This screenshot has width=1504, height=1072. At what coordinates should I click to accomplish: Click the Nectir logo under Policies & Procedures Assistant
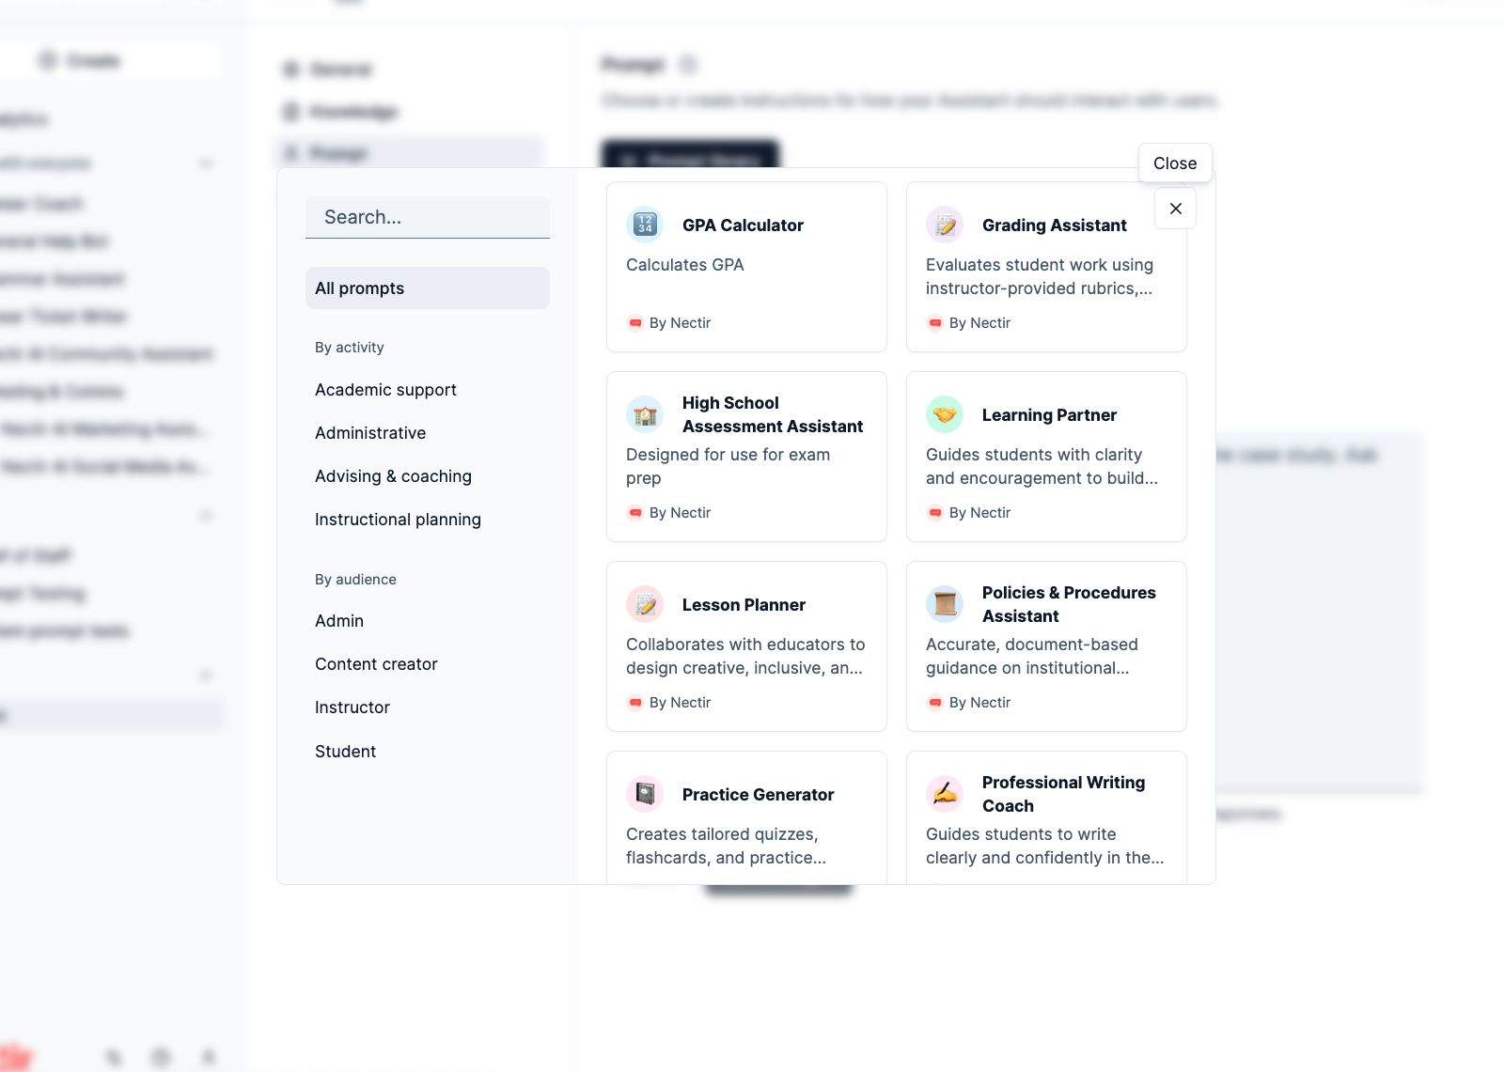click(935, 703)
